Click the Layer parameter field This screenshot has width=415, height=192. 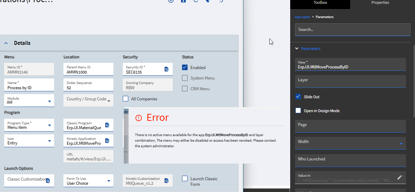351,81
